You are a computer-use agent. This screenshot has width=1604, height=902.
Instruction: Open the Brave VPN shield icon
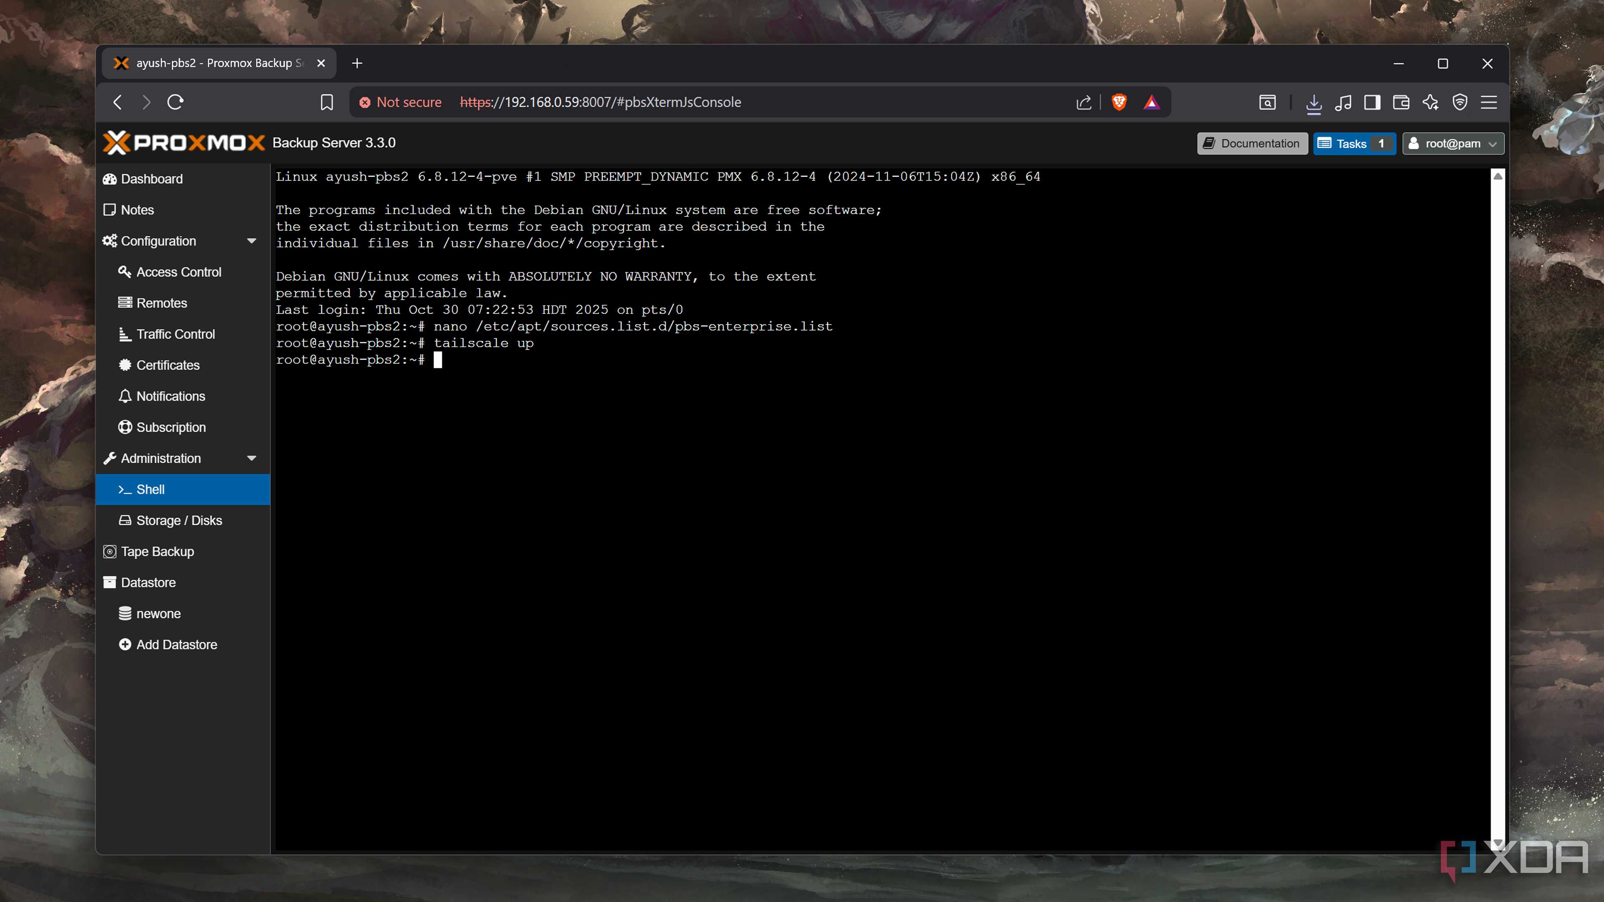(1459, 102)
